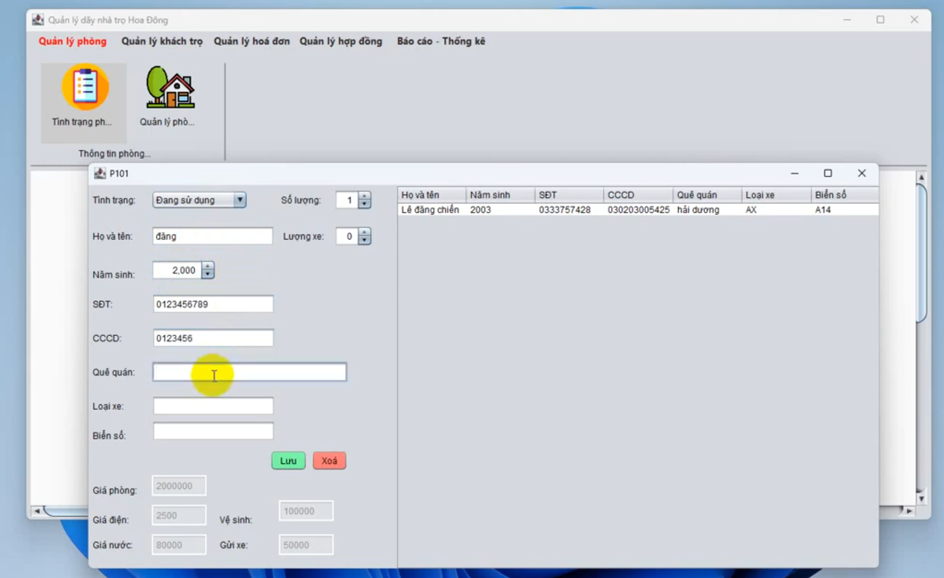Image resolution: width=944 pixels, height=578 pixels.
Task: Open the Báo cáo - Thống kê menu
Action: (441, 41)
